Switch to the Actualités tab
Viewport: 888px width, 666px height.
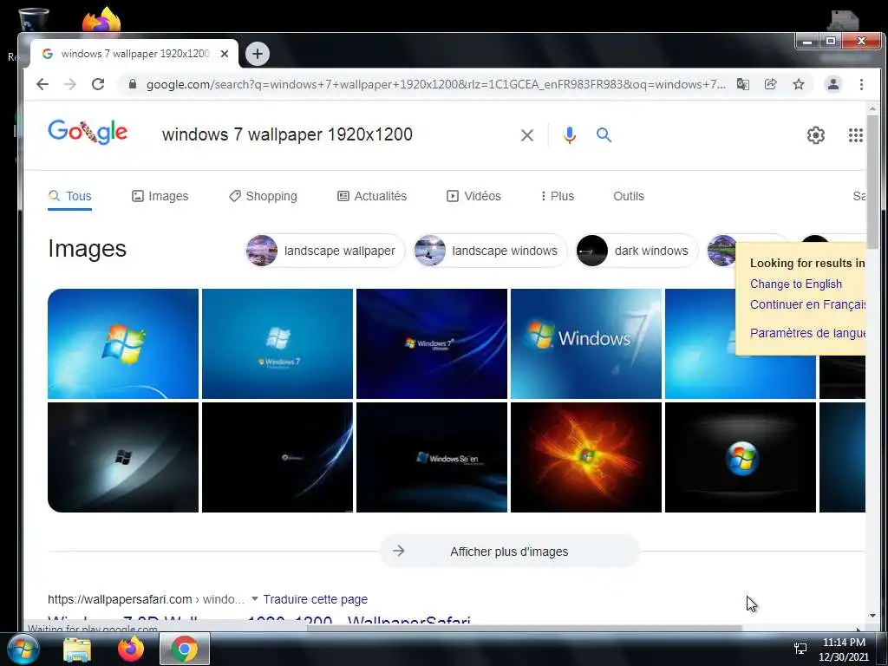372,196
